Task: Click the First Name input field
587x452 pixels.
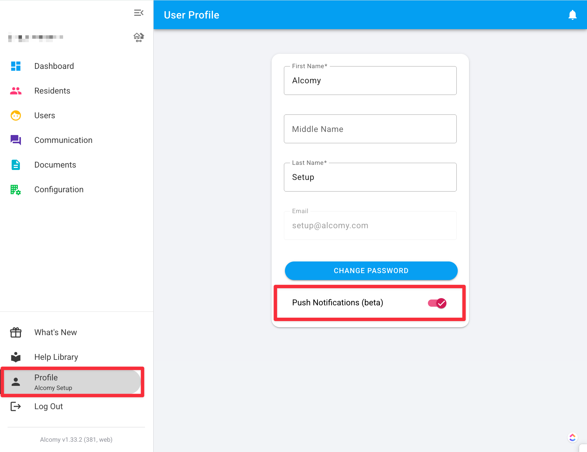Action: coord(370,81)
